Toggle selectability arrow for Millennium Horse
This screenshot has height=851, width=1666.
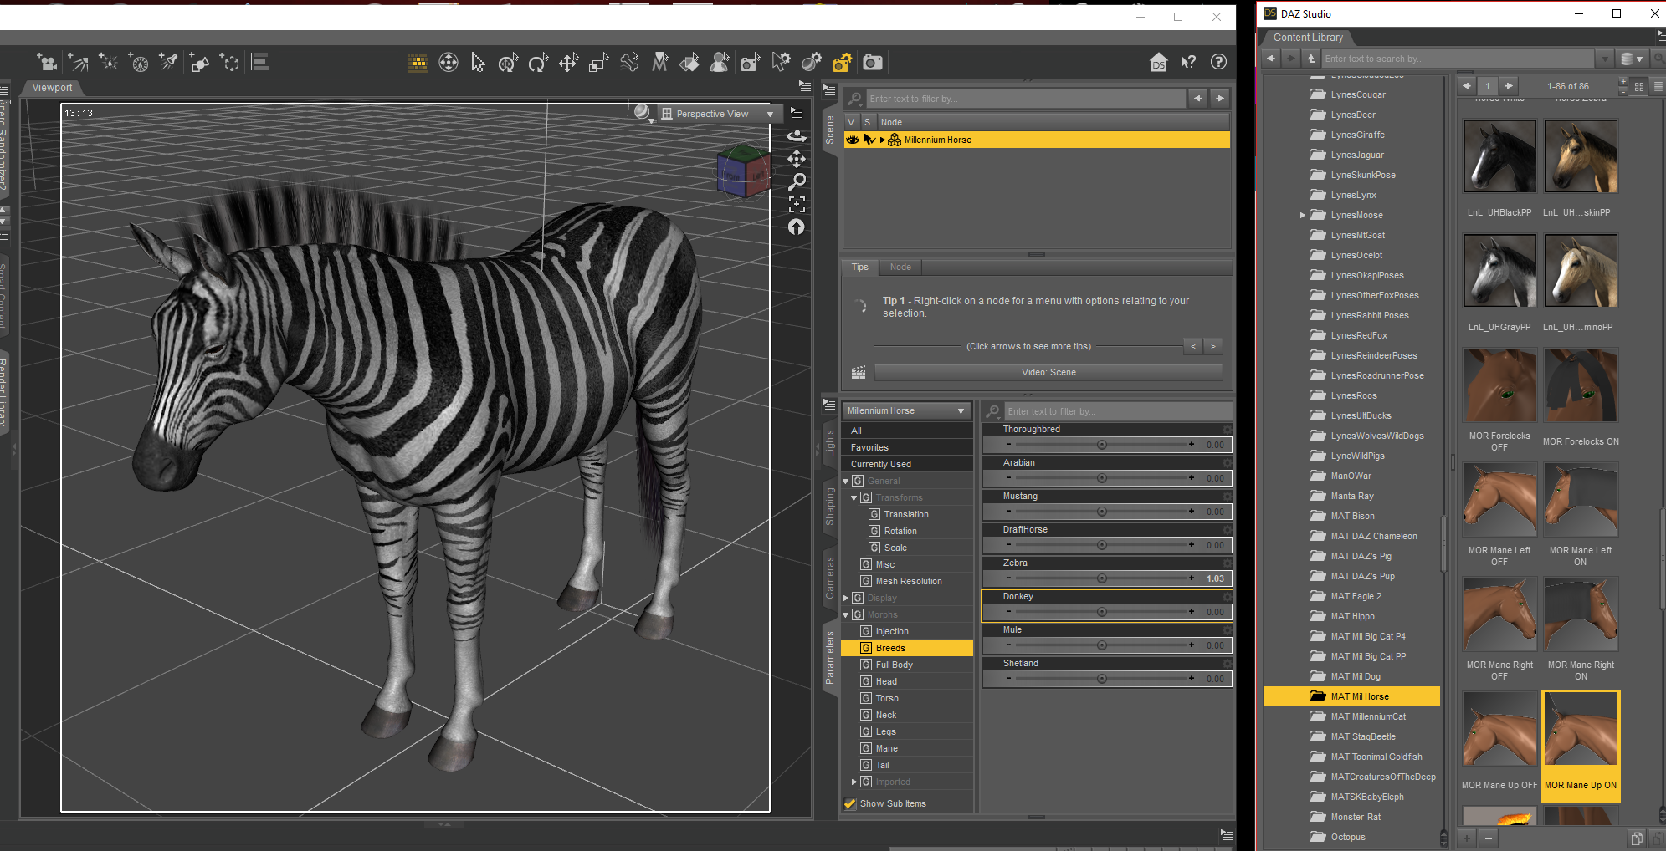(x=869, y=140)
